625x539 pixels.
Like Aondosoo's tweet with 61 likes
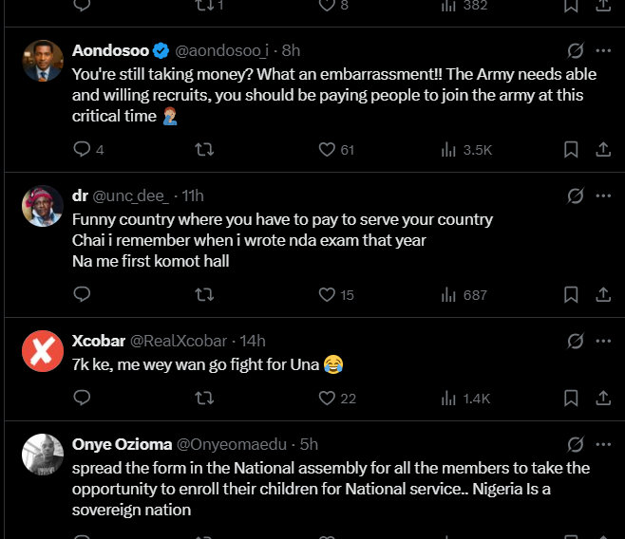pos(328,149)
